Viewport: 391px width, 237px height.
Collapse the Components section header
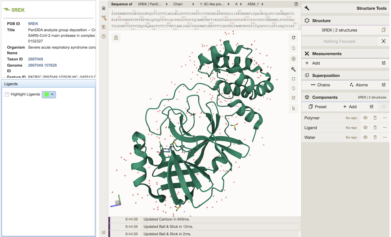click(x=345, y=97)
